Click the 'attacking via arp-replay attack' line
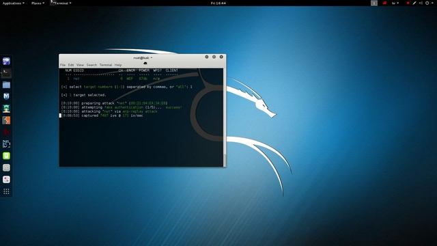Image resolution: width=437 pixels, height=246 pixels. tap(109, 111)
